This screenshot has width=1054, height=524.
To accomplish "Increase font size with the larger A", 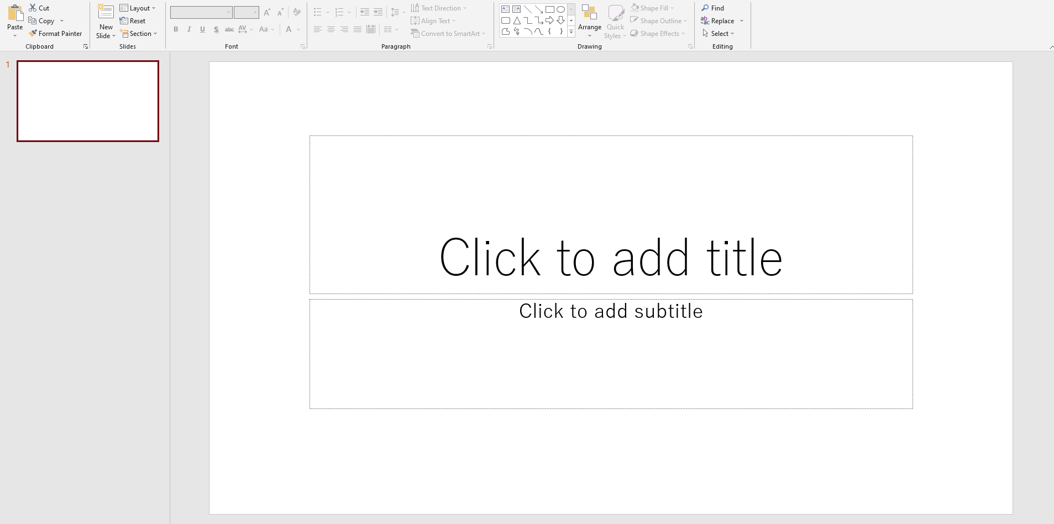I will [267, 12].
